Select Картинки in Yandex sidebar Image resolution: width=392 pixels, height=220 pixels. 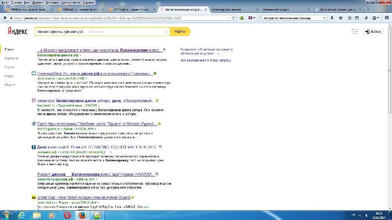[x=11, y=58]
